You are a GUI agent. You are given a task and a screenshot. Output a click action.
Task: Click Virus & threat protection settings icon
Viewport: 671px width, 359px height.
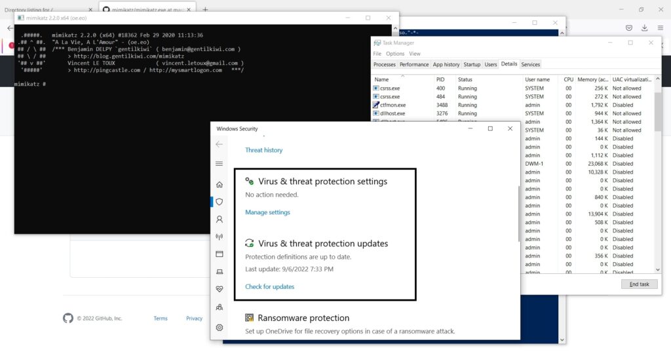pyautogui.click(x=249, y=181)
